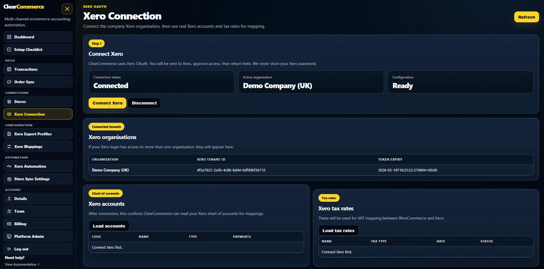Close the sidebar with the X icon
This screenshot has width=544, height=269.
tap(67, 9)
